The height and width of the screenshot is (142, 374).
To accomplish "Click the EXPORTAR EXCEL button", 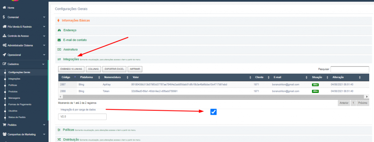I will pos(114,69).
